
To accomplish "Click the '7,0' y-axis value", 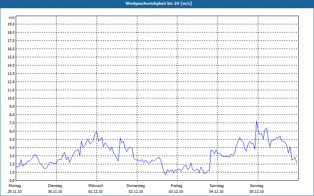I will click(12, 123).
